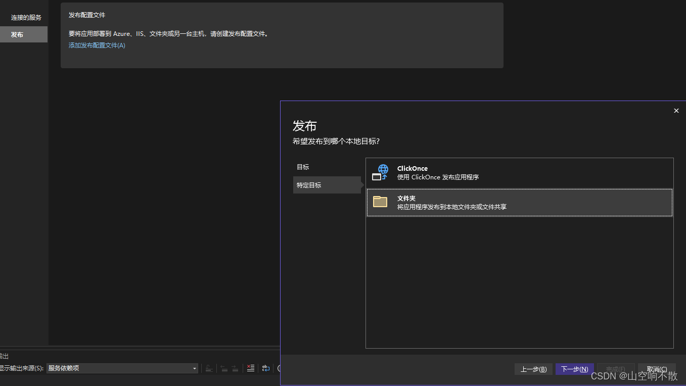
Task: Open the 连接的服务 sidebar tab
Action: click(x=24, y=18)
